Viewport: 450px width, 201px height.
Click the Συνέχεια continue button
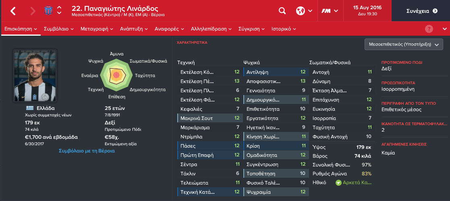pos(421,11)
